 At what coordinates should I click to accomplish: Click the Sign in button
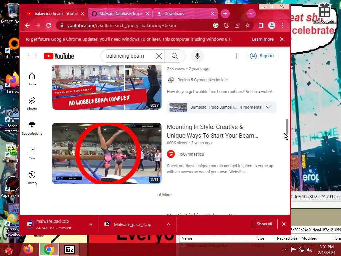click(262, 56)
